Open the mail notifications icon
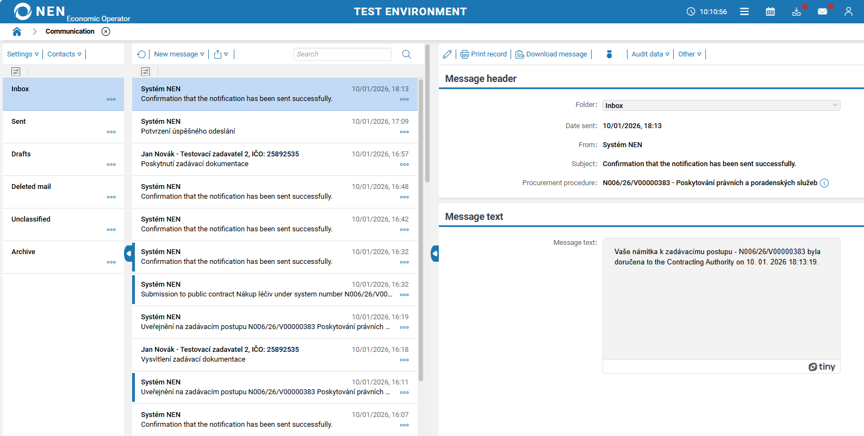This screenshot has height=436, width=864. coord(822,11)
